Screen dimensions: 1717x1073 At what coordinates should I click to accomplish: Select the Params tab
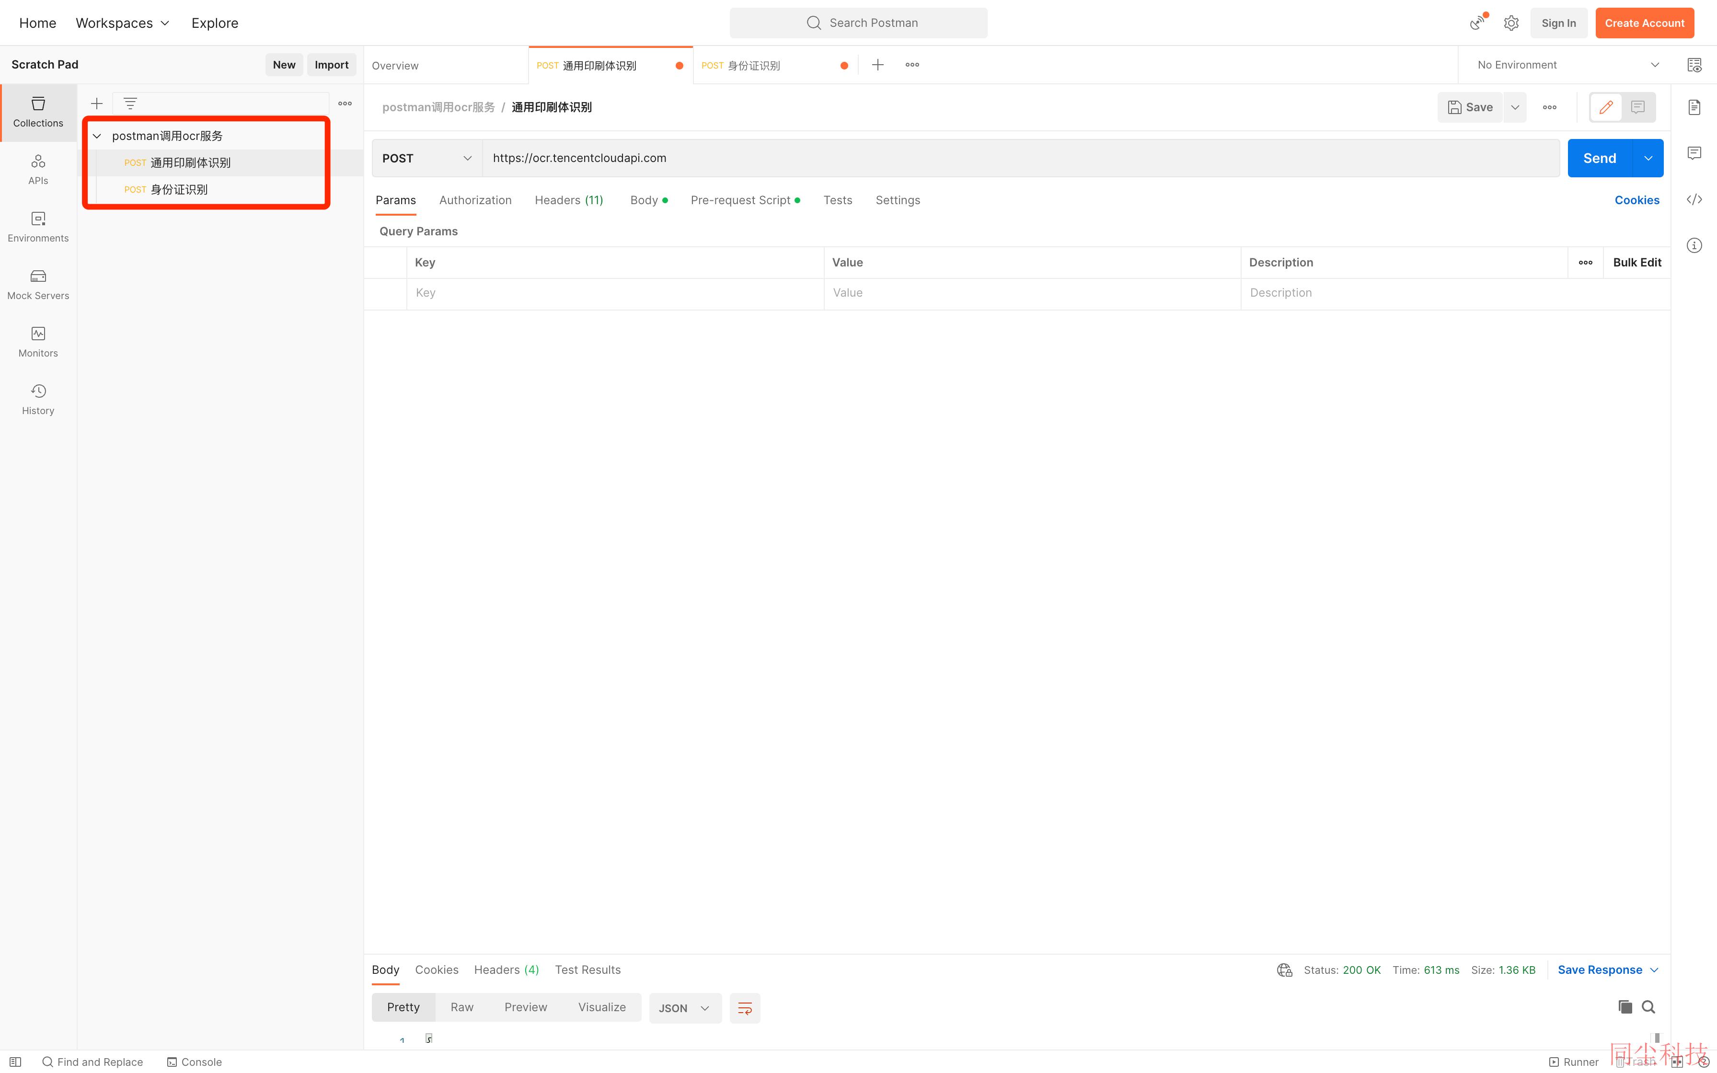[396, 200]
